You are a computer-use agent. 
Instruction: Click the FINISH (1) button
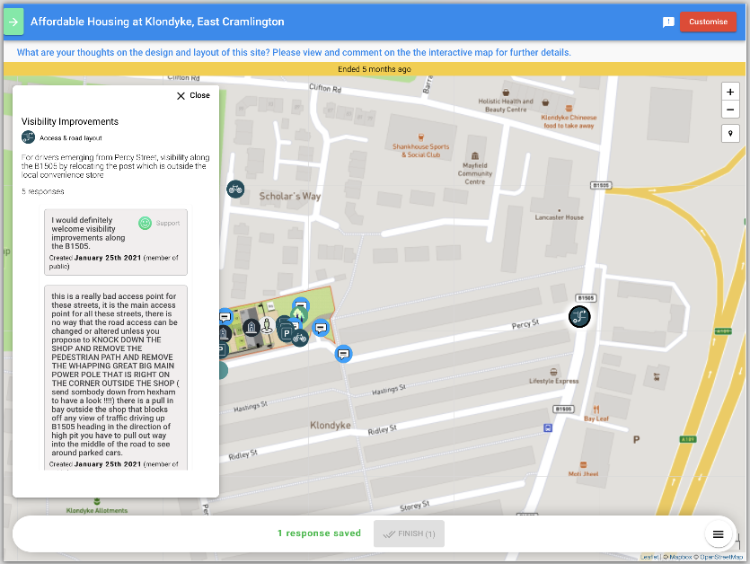click(409, 533)
